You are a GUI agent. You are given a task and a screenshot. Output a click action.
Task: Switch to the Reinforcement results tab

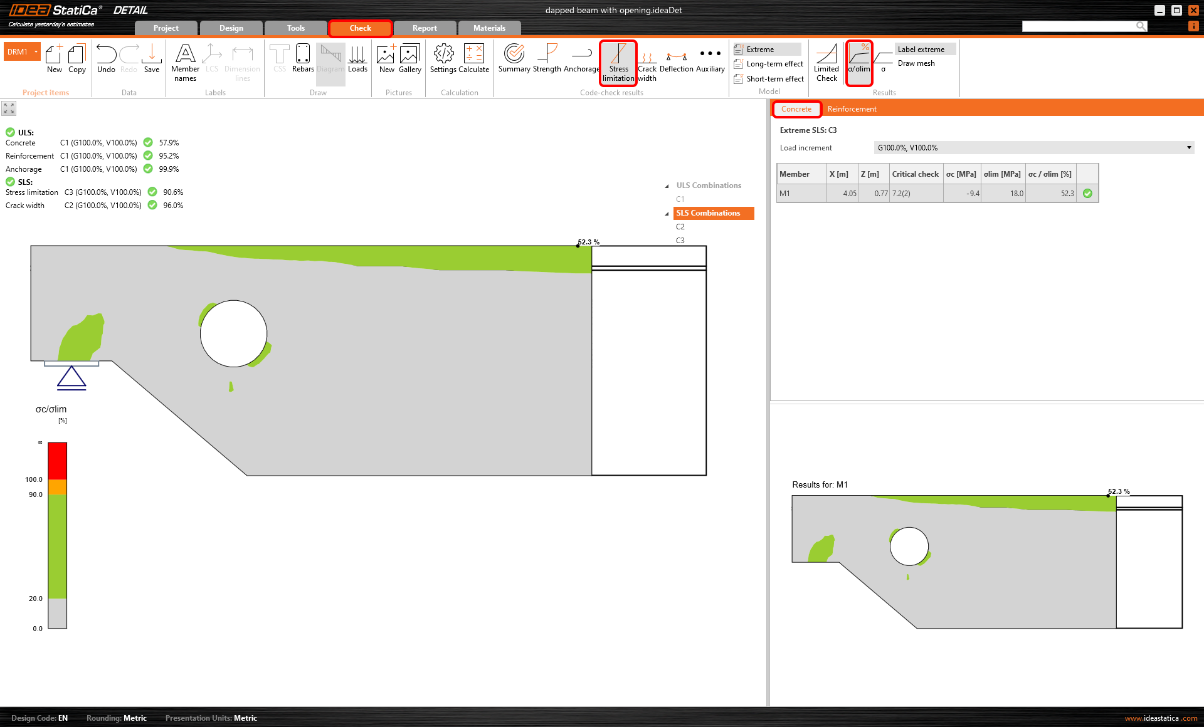(852, 109)
